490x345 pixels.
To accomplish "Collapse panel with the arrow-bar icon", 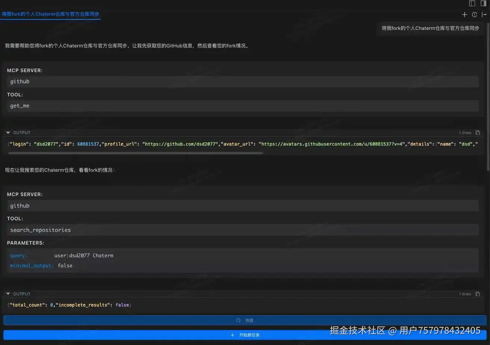I will click(484, 15).
